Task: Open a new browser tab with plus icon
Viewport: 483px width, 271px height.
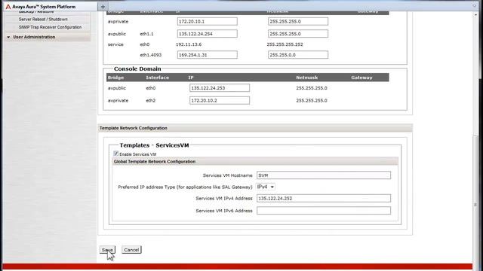Action: pyautogui.click(x=103, y=7)
